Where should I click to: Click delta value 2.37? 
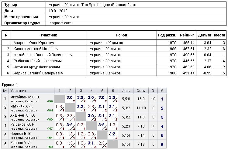coord(208,61)
